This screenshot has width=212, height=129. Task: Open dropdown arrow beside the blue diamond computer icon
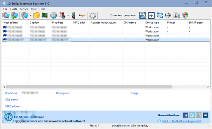click(x=31, y=15)
